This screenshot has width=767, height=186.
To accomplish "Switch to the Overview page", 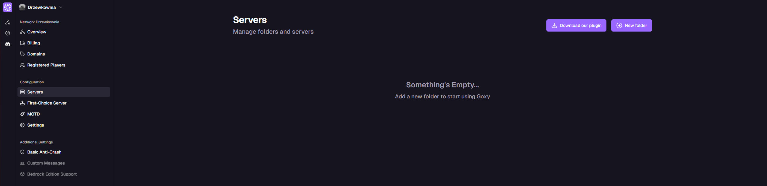I will [36, 32].
